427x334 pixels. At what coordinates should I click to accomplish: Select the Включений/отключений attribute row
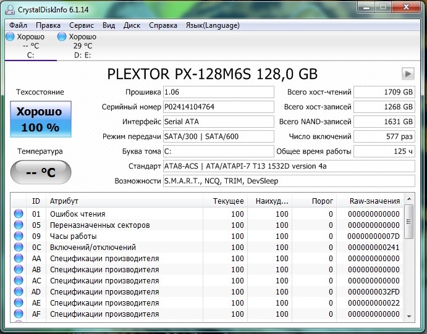click(207, 247)
